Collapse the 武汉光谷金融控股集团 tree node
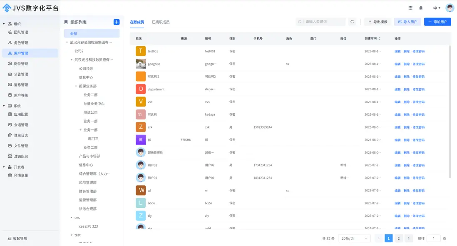Screen dimensions: 457x246 pos(66,42)
